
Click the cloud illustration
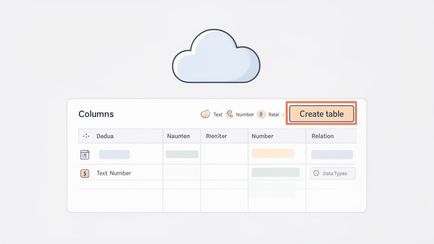point(216,56)
